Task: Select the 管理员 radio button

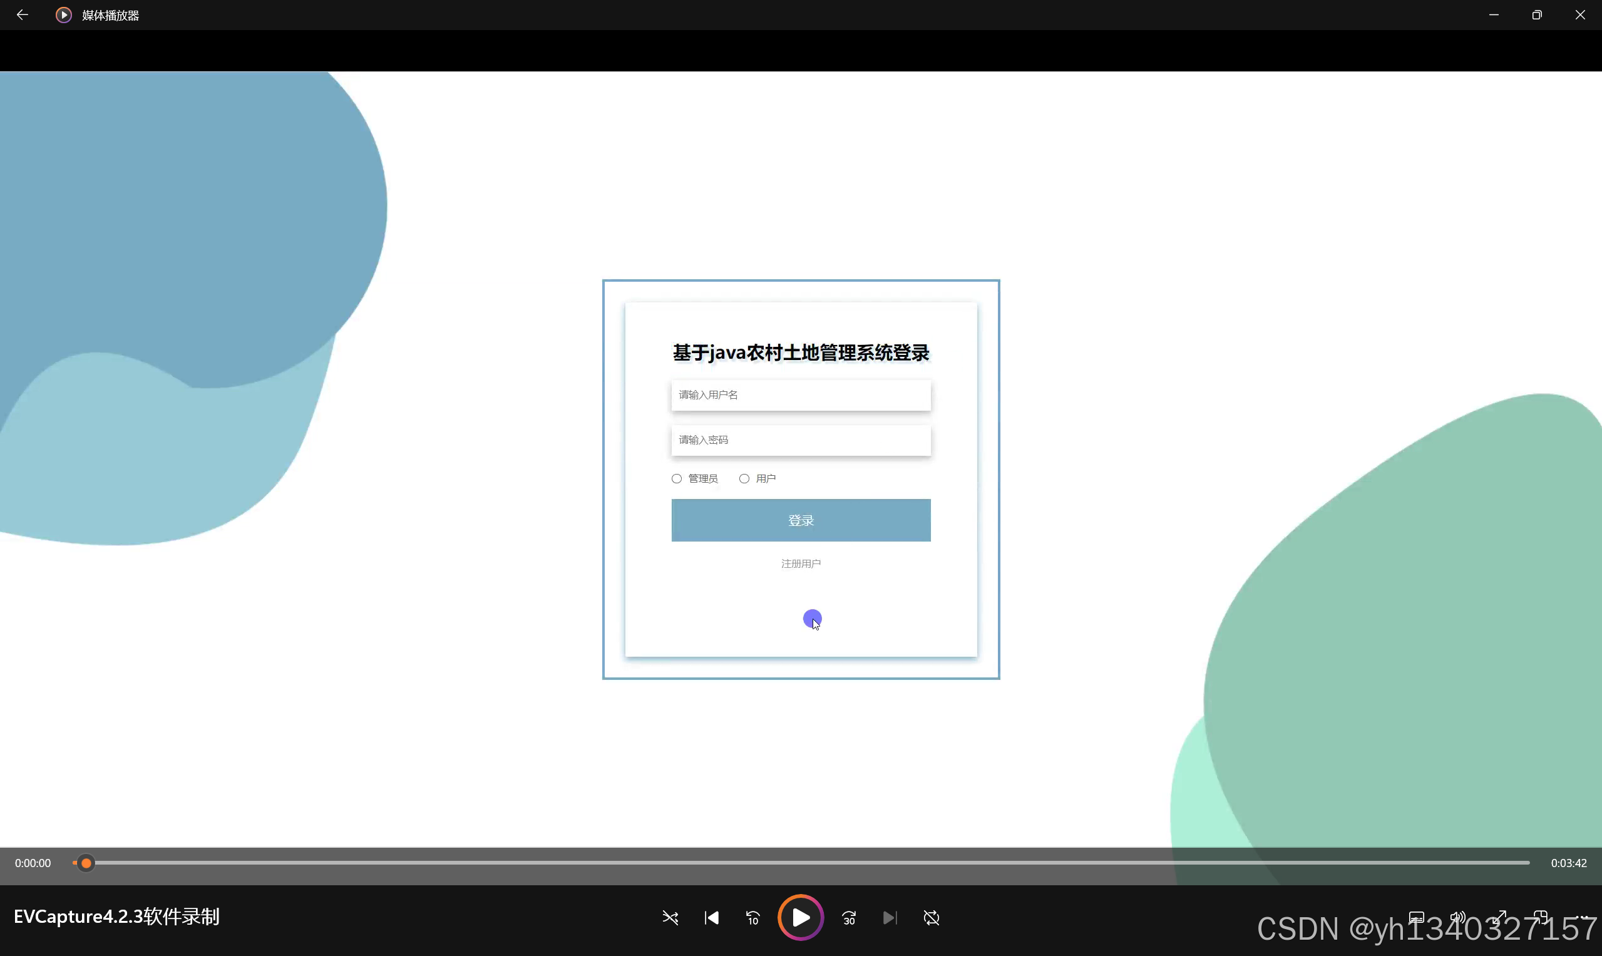Action: click(x=676, y=479)
